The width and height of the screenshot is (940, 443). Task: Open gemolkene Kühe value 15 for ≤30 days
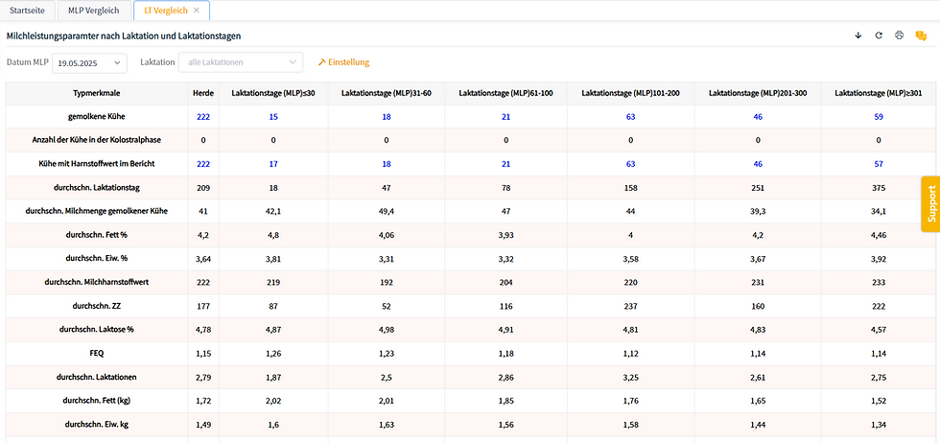pyautogui.click(x=273, y=117)
